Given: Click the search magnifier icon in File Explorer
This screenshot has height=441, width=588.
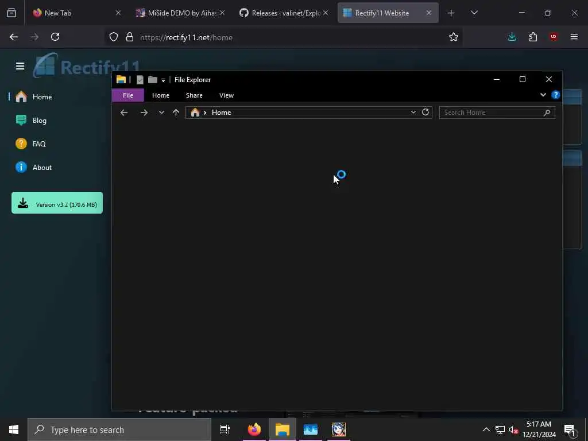Looking at the screenshot, I should tap(547, 113).
